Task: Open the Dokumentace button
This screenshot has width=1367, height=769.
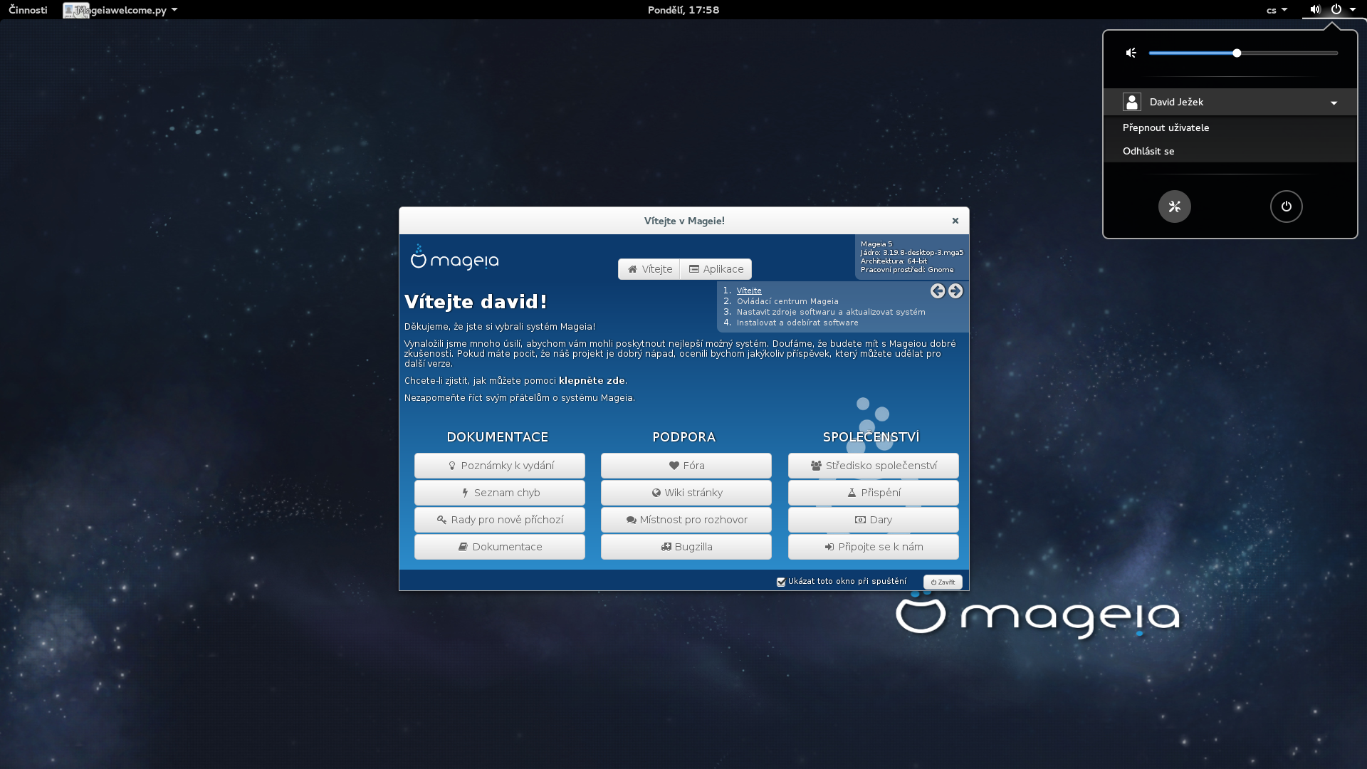Action: [500, 547]
